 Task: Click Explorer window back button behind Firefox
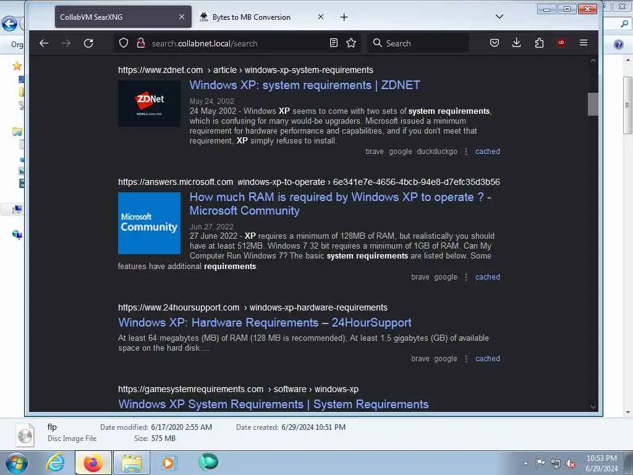[x=9, y=24]
